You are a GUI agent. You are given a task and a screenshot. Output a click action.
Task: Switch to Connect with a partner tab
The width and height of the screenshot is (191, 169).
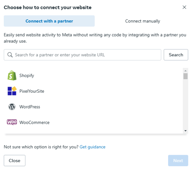[49, 21]
